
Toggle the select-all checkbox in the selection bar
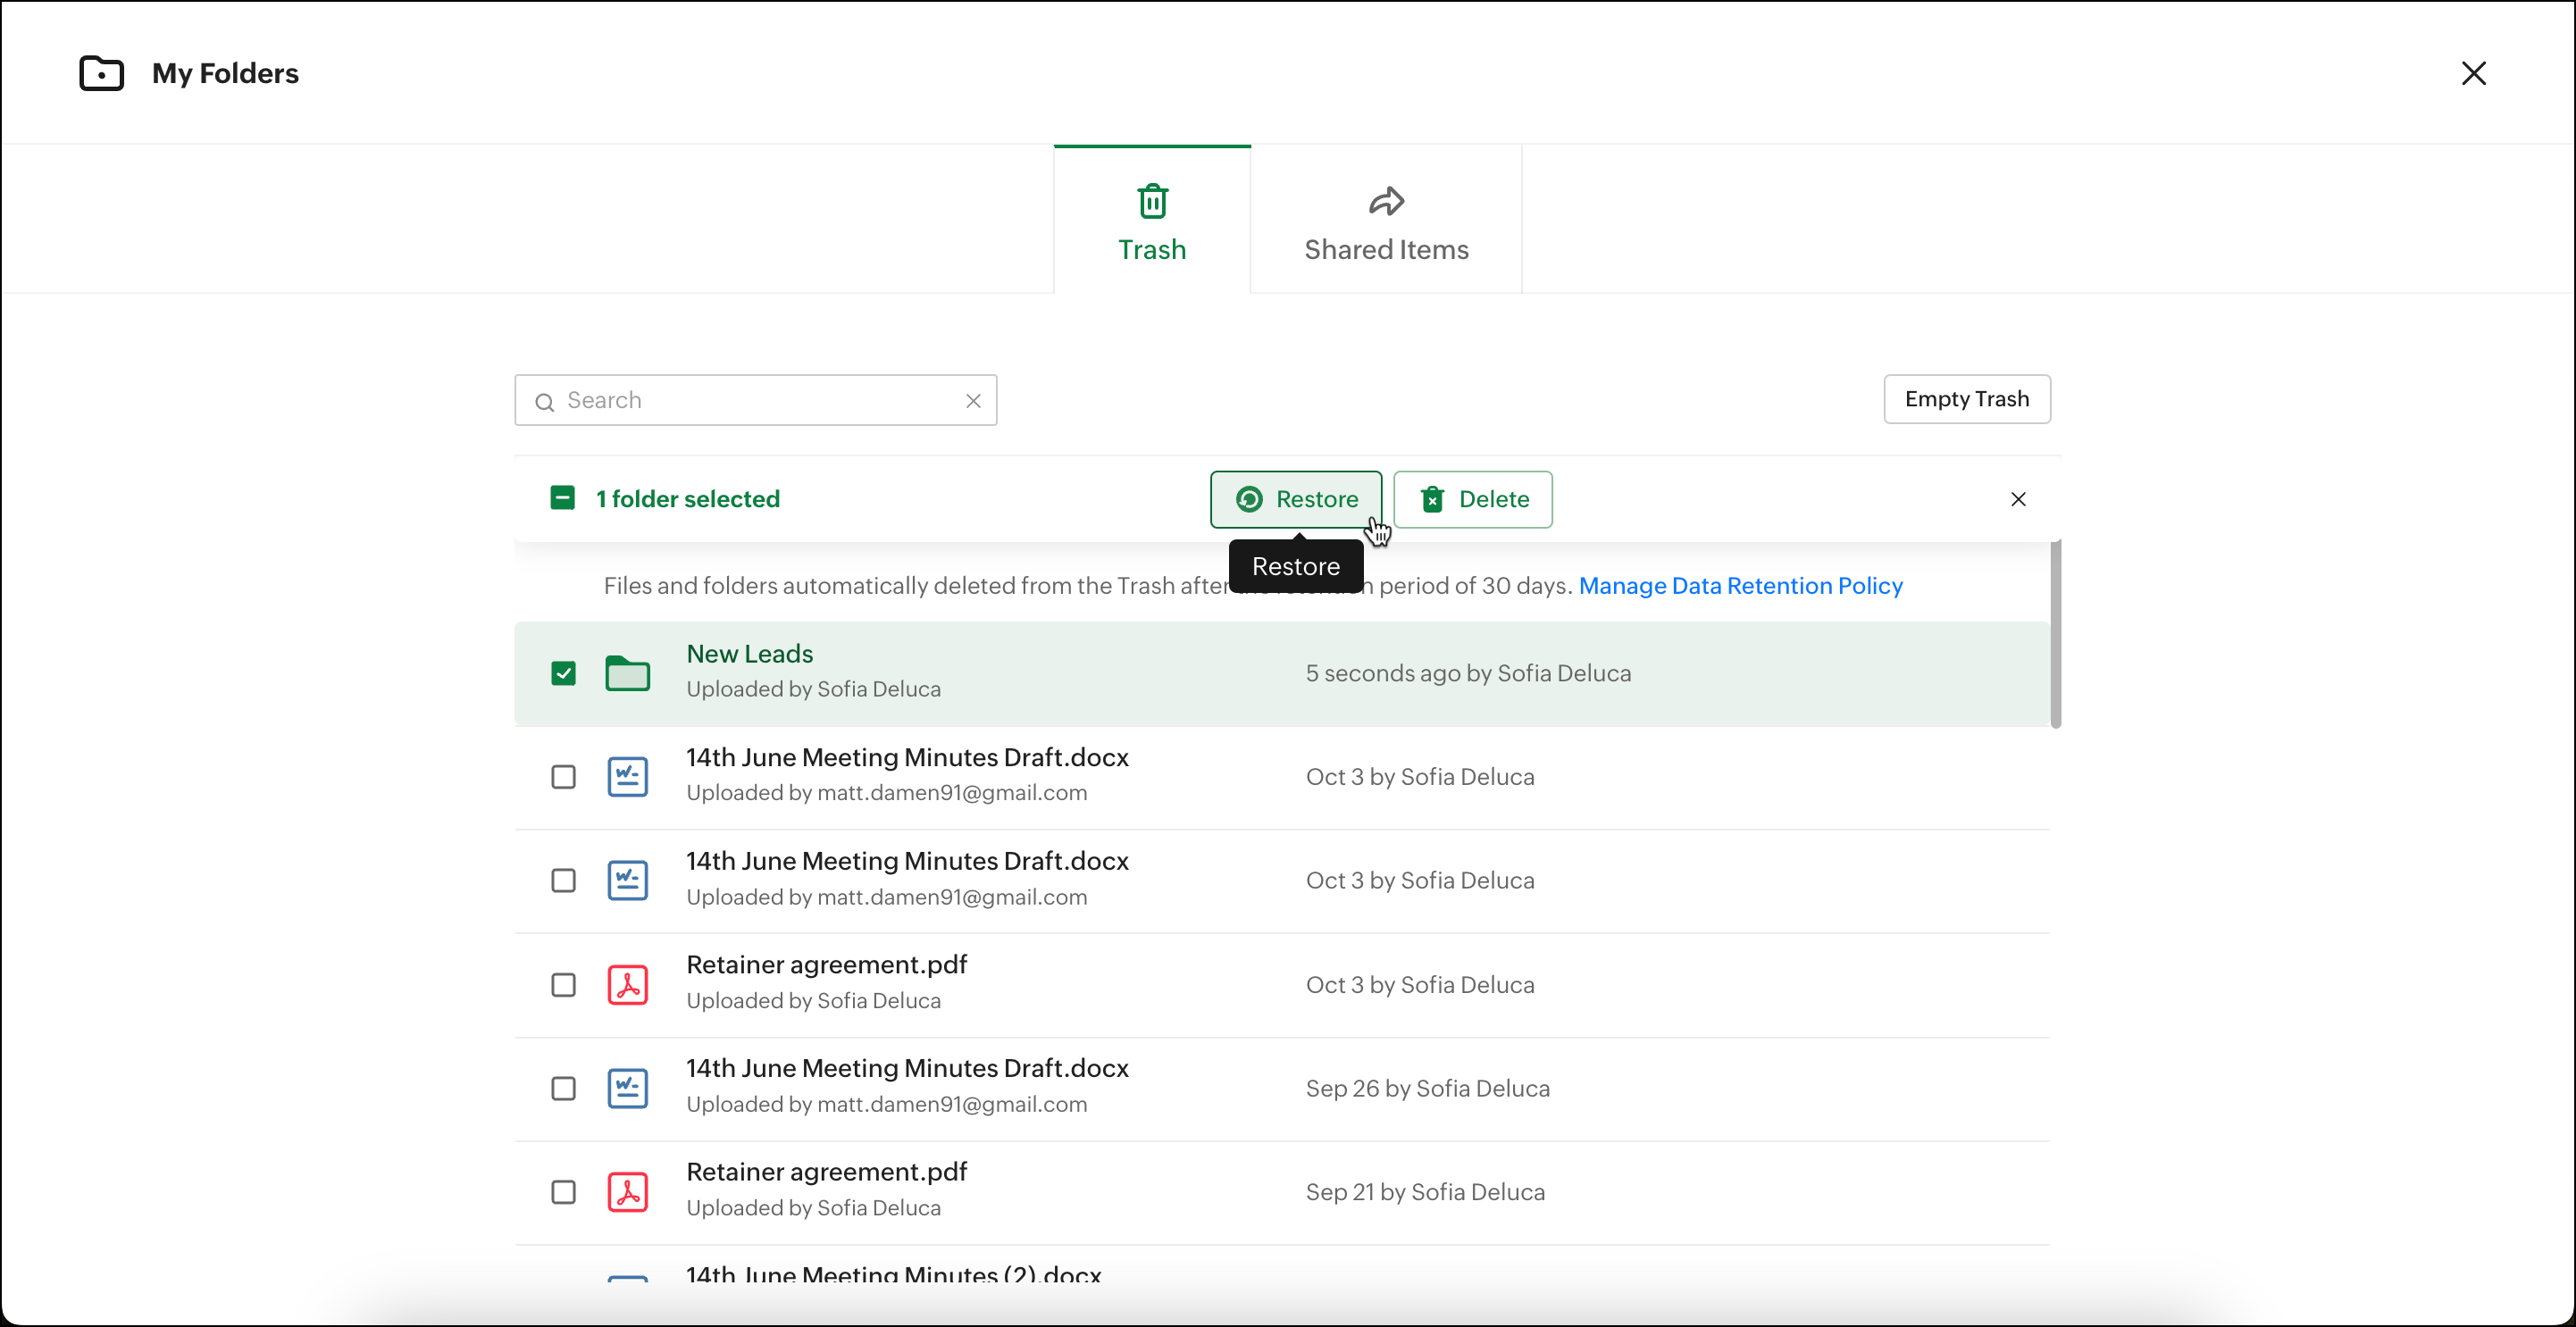562,498
